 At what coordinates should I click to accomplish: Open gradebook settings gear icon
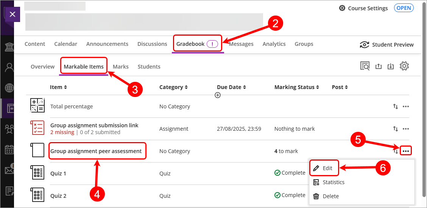point(404,66)
